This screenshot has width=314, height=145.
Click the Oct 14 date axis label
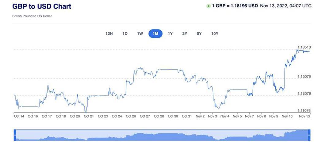point(19,116)
